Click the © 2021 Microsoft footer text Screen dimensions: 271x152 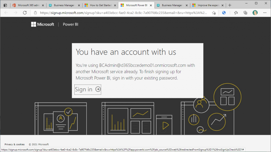[x=39, y=144]
